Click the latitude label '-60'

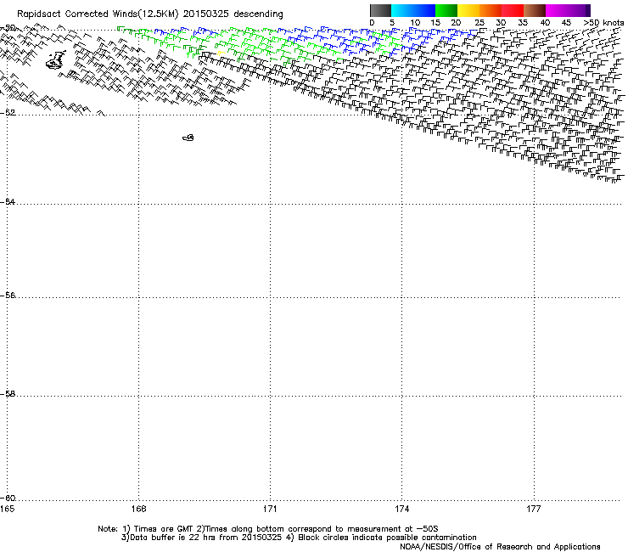[8, 498]
